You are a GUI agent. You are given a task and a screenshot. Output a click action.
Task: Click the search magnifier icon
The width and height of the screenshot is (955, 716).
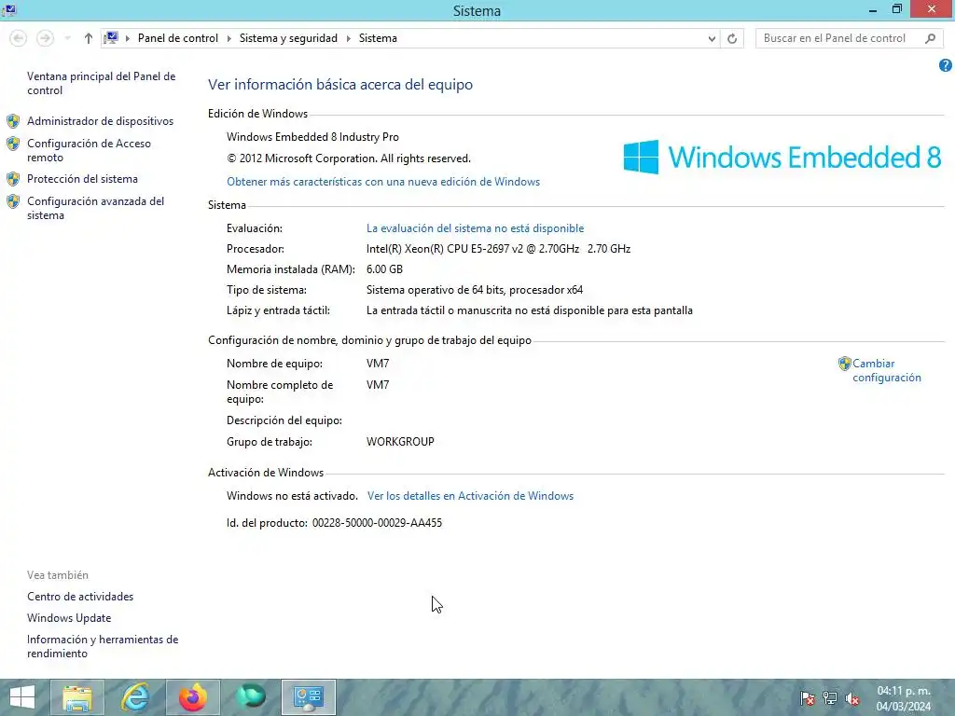(x=930, y=38)
